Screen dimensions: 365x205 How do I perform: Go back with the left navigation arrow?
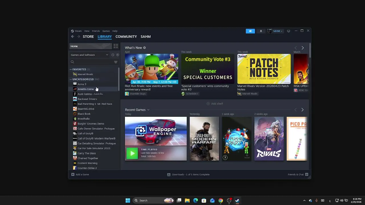(x=72, y=36)
